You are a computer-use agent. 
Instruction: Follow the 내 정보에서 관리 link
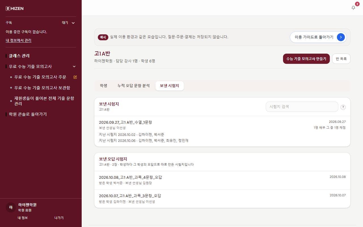tap(18, 40)
